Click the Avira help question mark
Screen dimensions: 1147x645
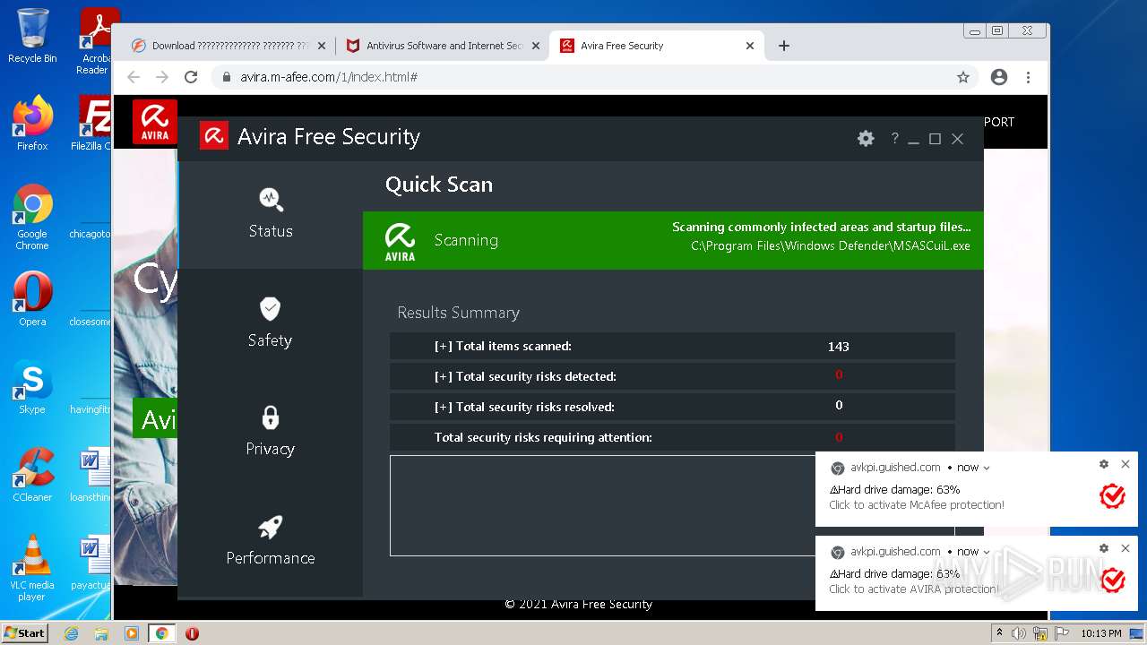coord(894,138)
